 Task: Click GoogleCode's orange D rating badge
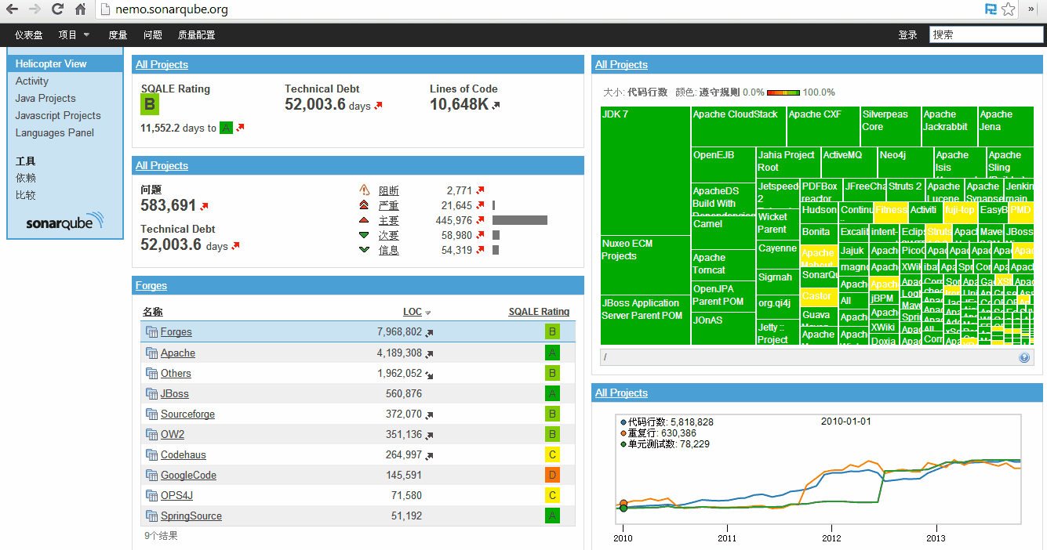553,475
